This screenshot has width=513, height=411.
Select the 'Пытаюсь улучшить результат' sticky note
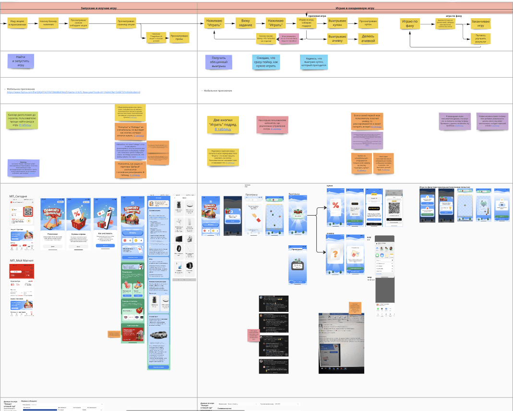click(481, 39)
